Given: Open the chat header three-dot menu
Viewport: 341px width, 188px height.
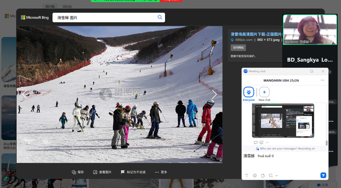Looking at the screenshot, I should tap(322, 80).
